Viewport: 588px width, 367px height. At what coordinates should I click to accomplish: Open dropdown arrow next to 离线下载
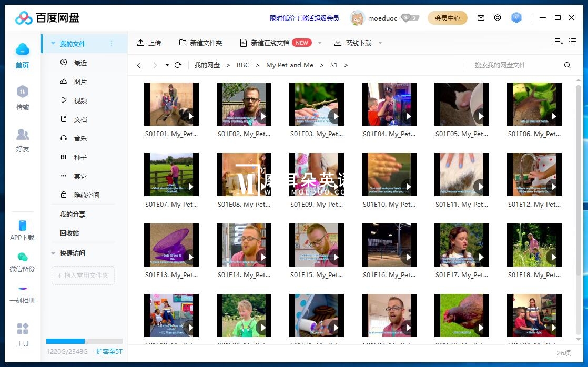click(380, 43)
